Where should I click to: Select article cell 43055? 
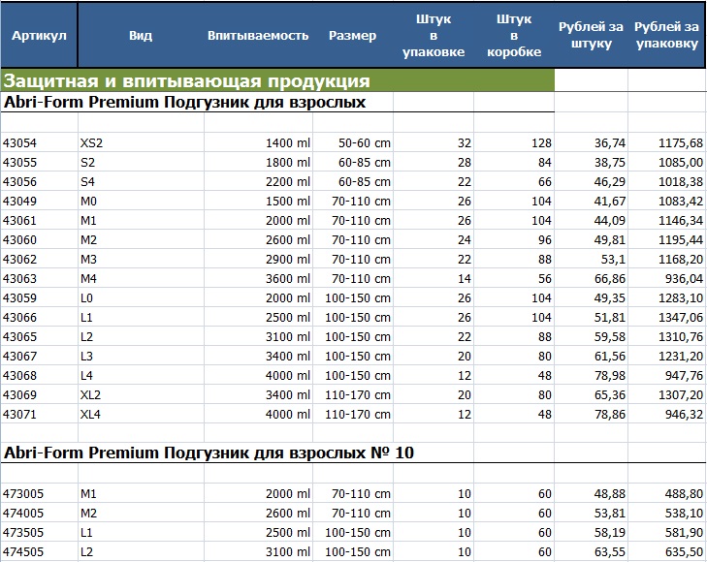39,162
